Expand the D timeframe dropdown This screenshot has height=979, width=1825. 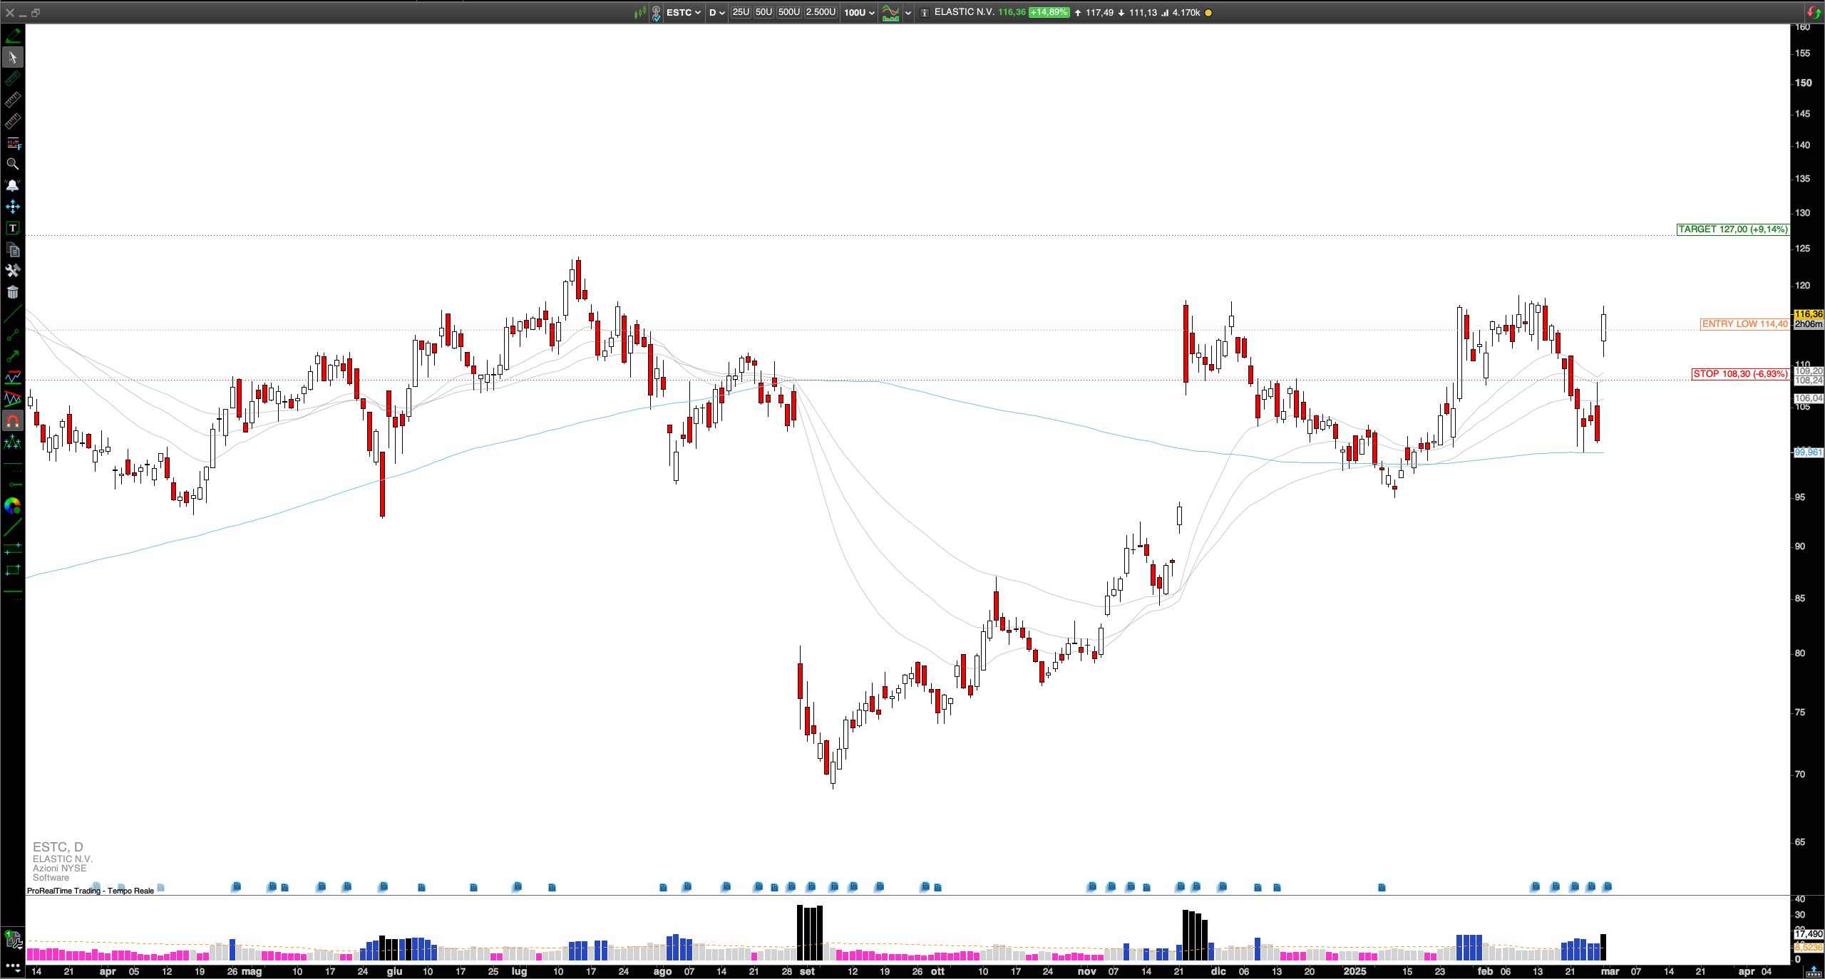[716, 13]
